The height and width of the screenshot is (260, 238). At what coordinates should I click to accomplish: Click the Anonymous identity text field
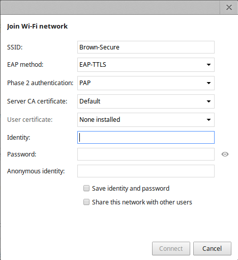pos(146,171)
